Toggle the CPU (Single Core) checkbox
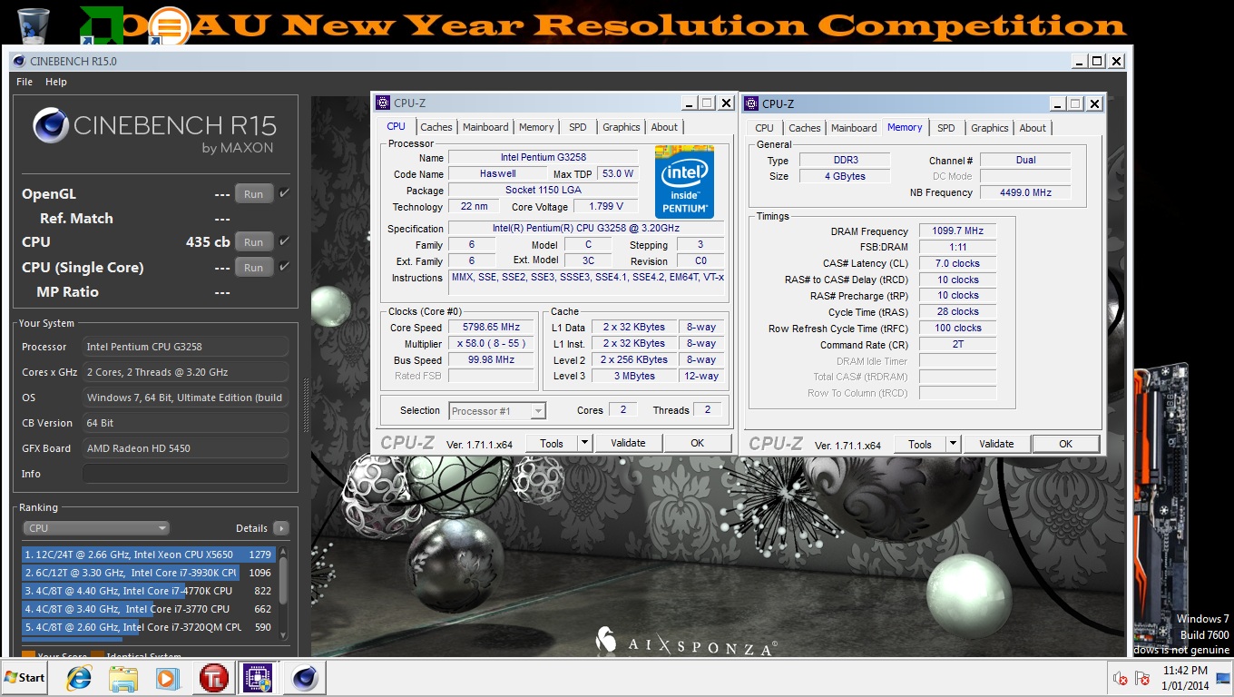 point(285,267)
